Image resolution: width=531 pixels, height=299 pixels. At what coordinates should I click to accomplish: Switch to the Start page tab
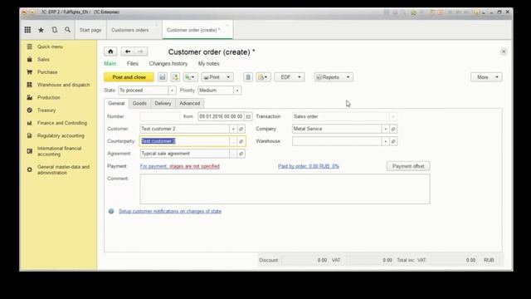[x=90, y=30]
